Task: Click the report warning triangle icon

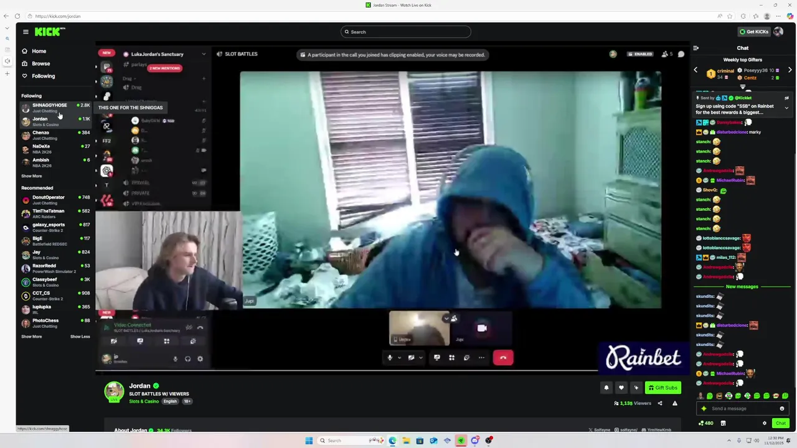Action: point(675,403)
